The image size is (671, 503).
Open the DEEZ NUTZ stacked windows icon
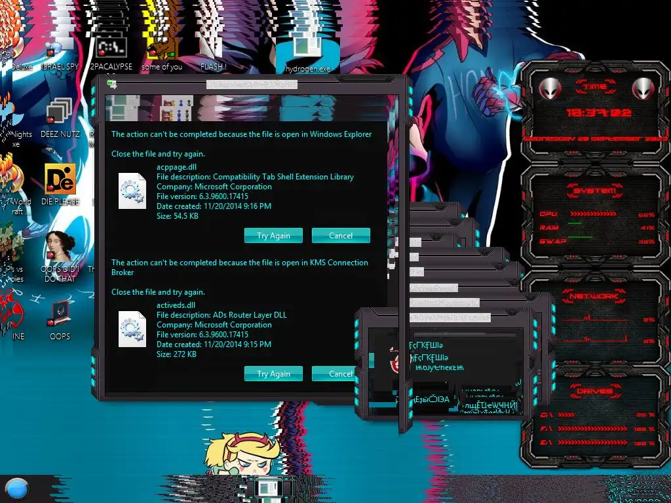(60, 119)
